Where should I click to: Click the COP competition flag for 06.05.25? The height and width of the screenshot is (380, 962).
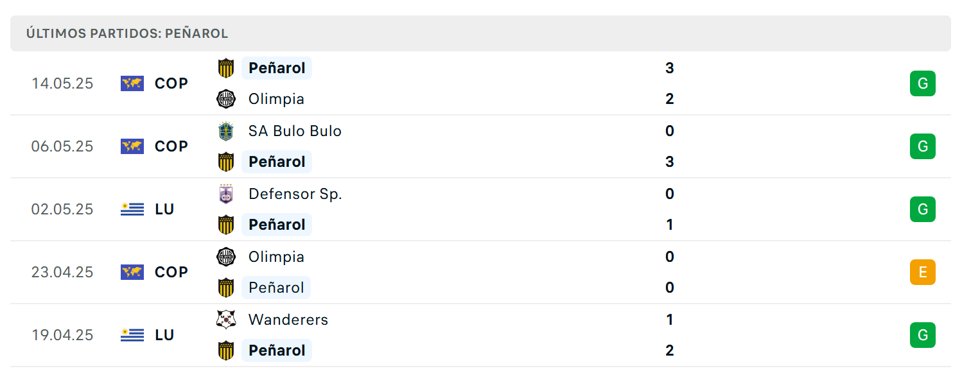tap(132, 146)
